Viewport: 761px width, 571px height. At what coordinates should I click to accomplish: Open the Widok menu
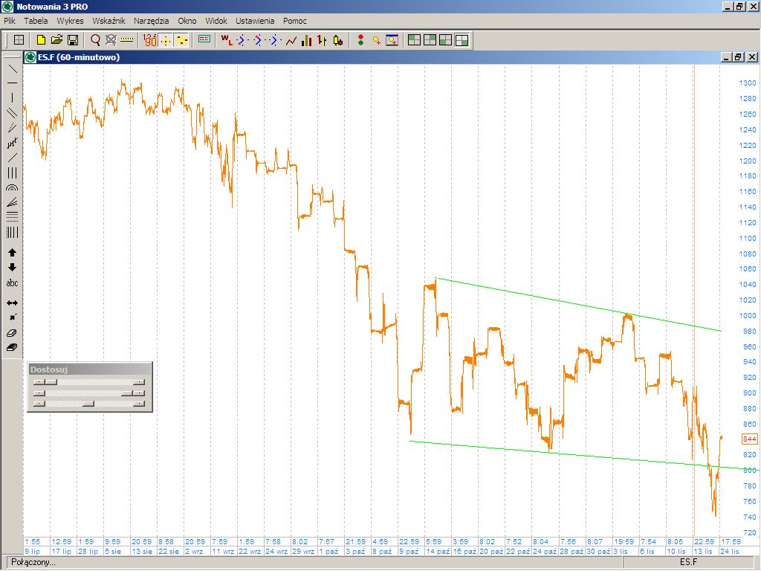pos(216,21)
